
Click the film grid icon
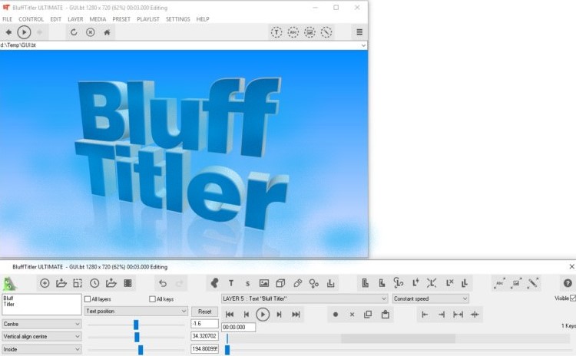click(x=127, y=283)
